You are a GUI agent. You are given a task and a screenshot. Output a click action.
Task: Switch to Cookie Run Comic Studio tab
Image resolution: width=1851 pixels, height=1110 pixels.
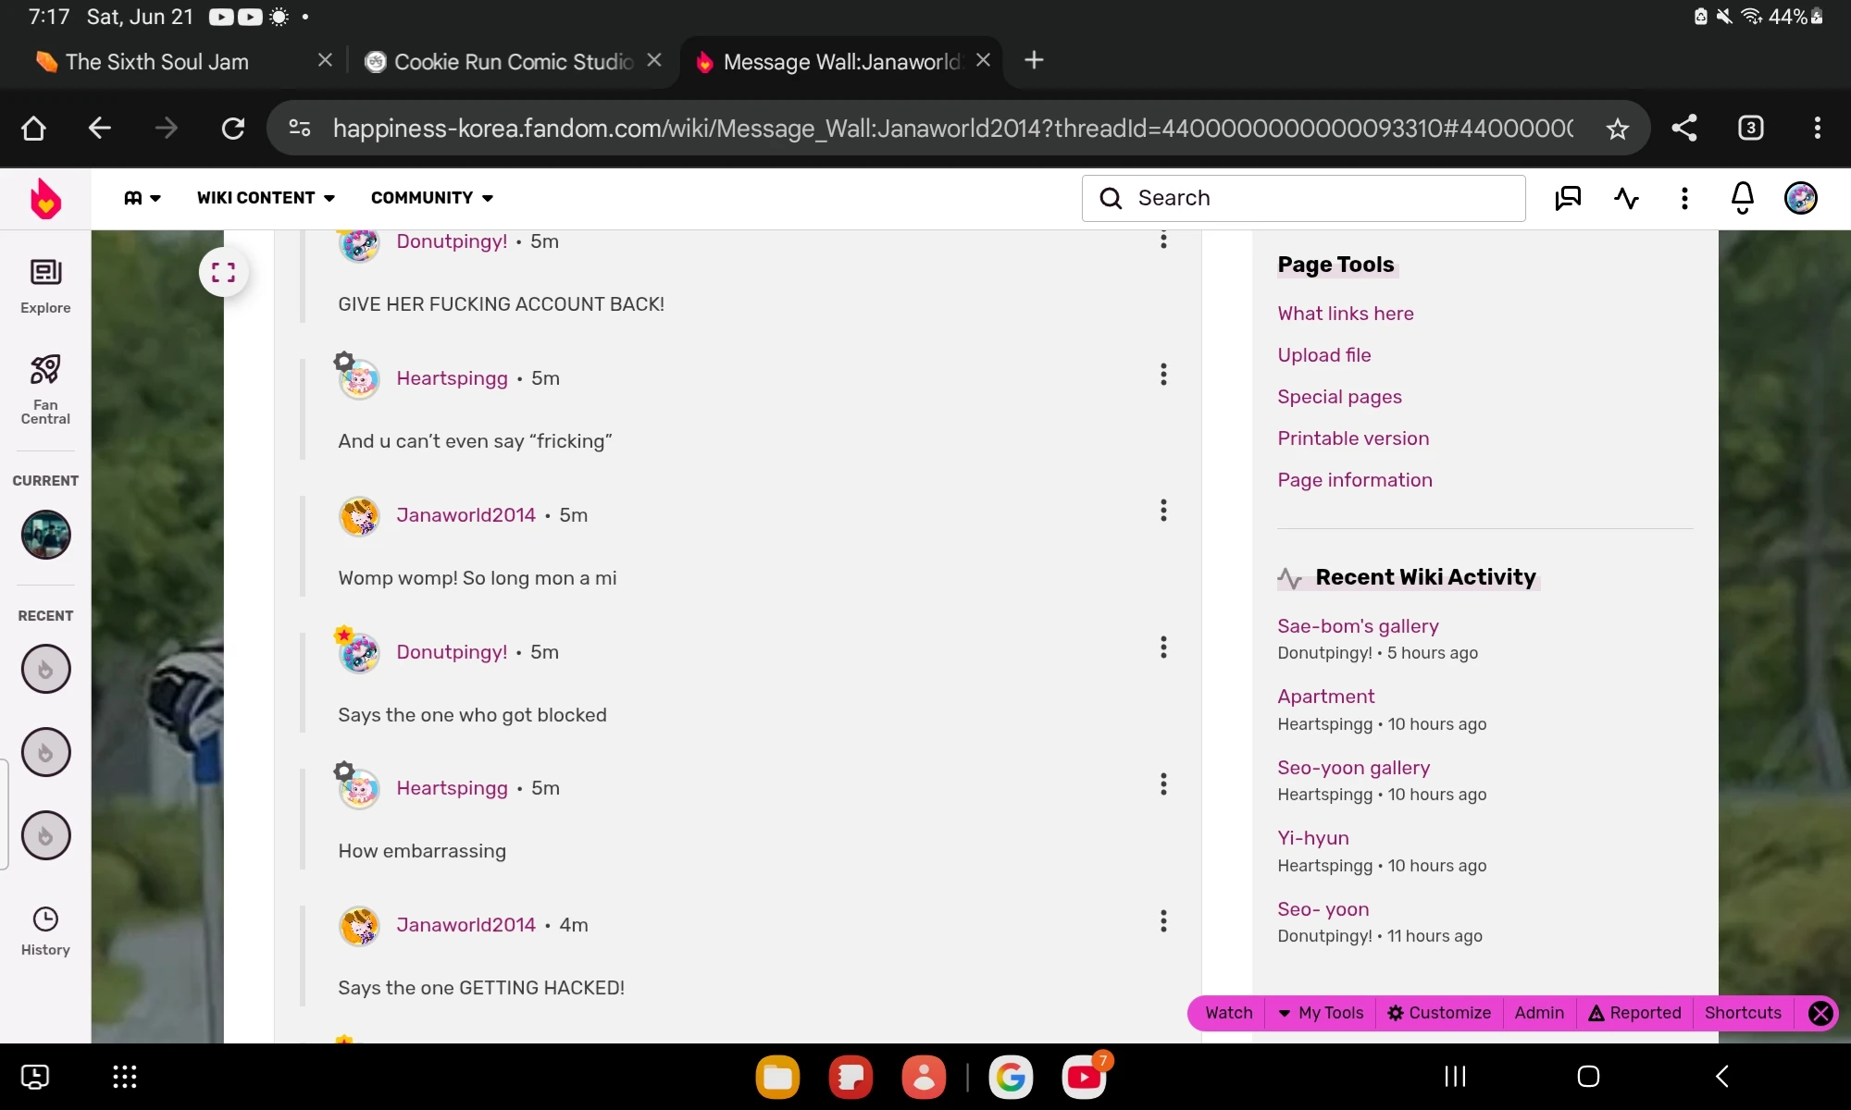pos(512,62)
